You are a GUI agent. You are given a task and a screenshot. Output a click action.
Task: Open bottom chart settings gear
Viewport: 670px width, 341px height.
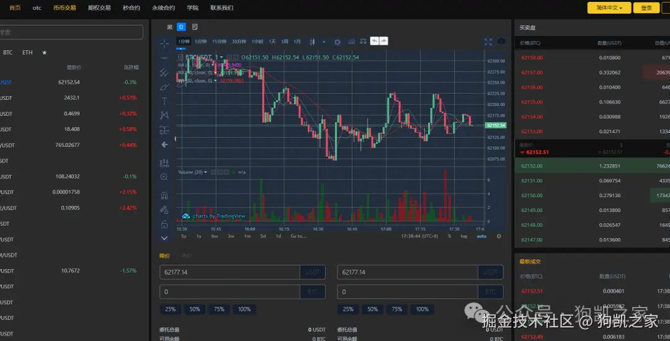coord(499,236)
